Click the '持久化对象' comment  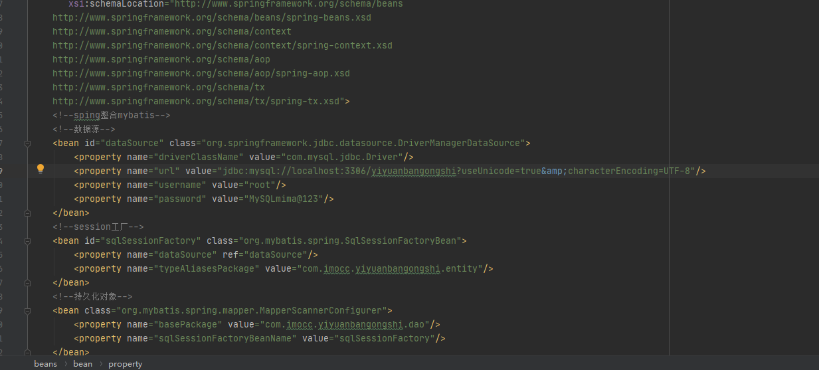point(92,296)
